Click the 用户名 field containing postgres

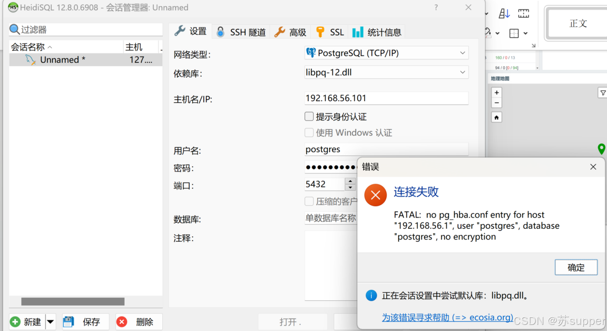pos(386,149)
